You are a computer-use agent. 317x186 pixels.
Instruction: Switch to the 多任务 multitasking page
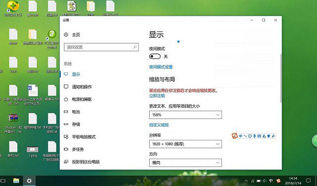(74, 149)
